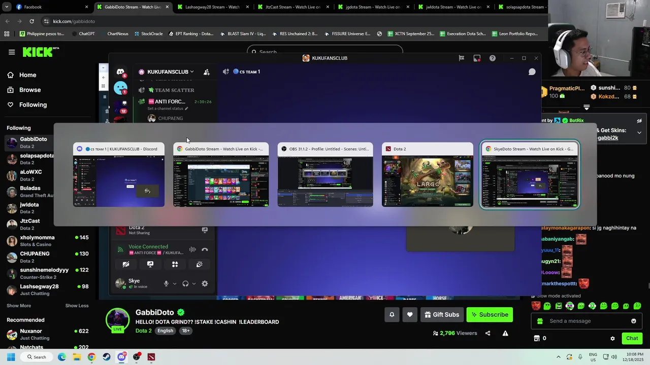Click Discord home icon with badge 5
Viewport: 650px width, 365px height.
[120, 72]
